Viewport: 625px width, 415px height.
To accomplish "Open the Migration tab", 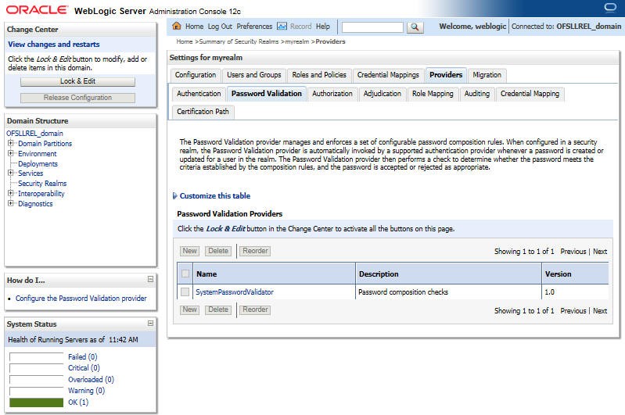I will click(487, 75).
